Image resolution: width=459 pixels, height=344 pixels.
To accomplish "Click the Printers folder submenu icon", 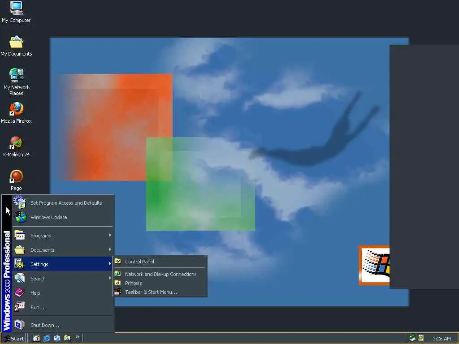I will point(118,283).
